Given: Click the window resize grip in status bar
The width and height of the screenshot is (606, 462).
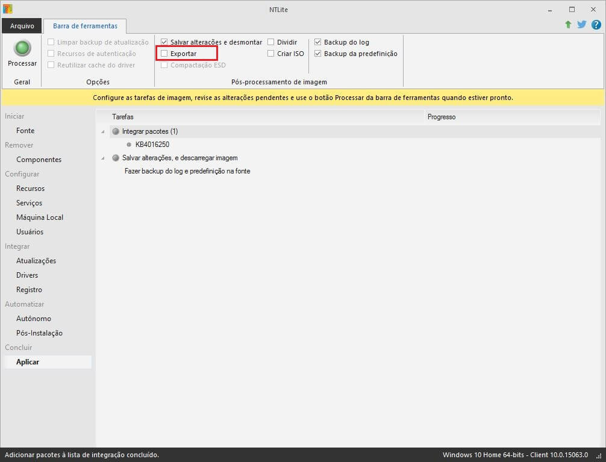Looking at the screenshot, I should (599, 455).
